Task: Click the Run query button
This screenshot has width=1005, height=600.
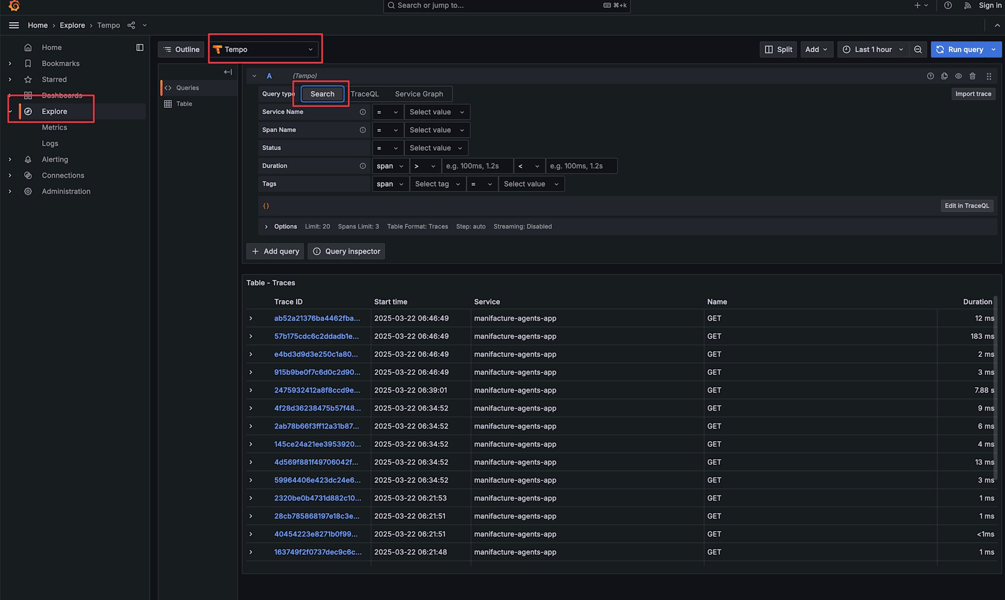Action: tap(960, 49)
